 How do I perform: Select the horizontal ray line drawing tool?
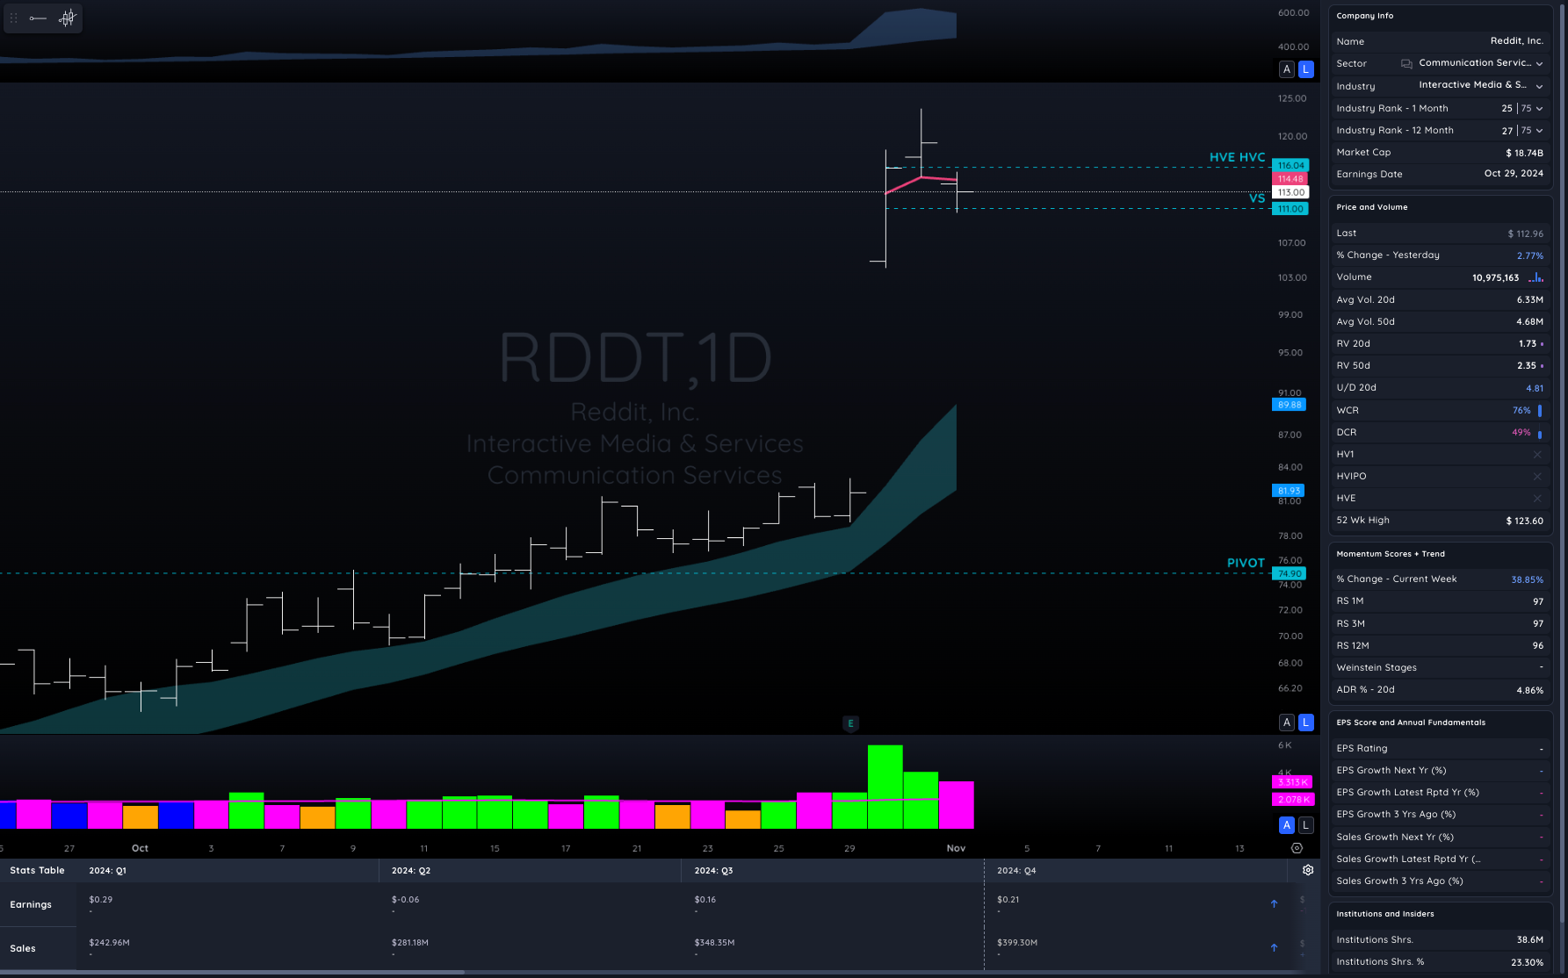click(38, 18)
